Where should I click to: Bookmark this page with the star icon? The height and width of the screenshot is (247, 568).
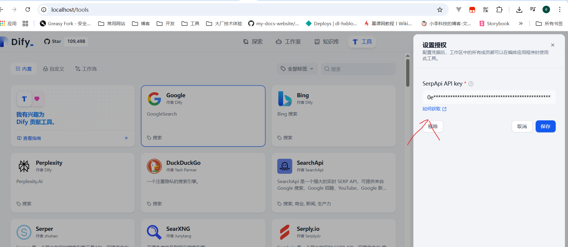(440, 10)
